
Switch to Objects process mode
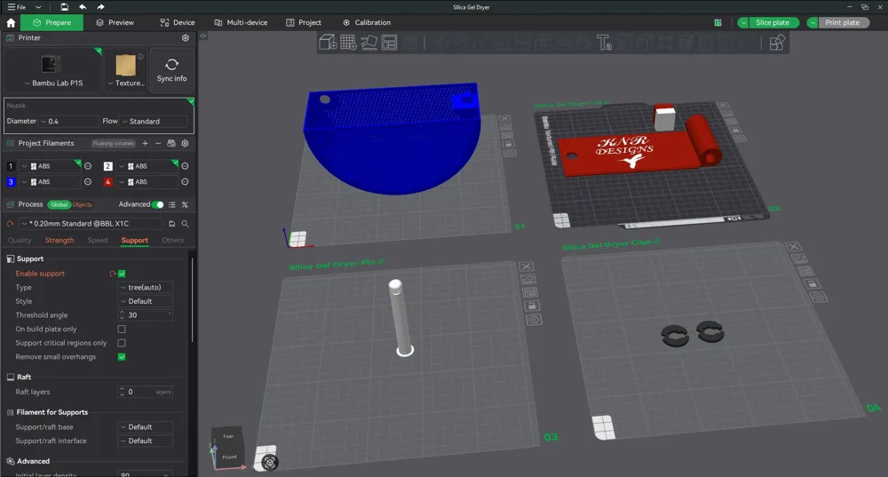pyautogui.click(x=82, y=204)
